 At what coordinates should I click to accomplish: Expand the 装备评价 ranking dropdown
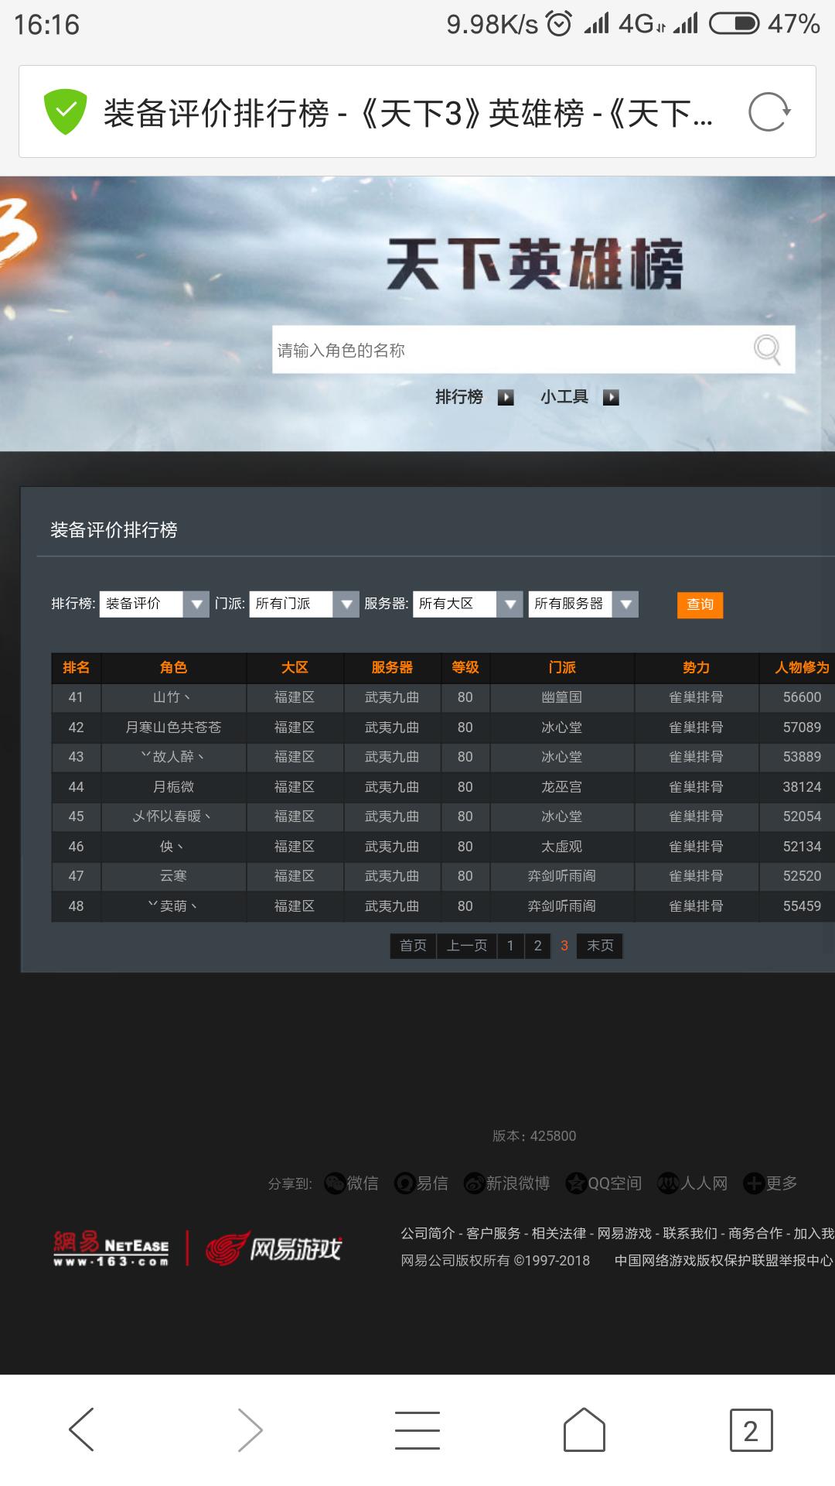point(154,604)
